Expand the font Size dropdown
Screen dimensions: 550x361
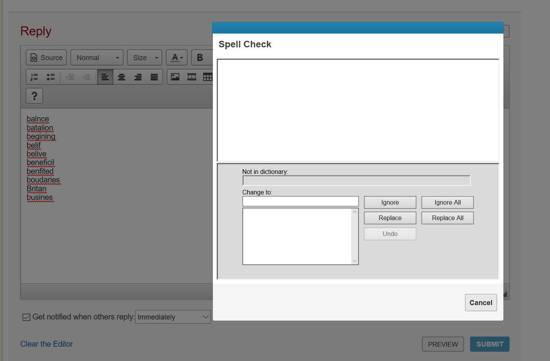144,57
